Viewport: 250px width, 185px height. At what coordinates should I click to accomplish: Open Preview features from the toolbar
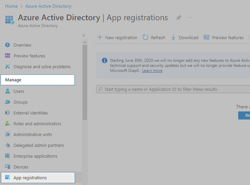pos(224,37)
